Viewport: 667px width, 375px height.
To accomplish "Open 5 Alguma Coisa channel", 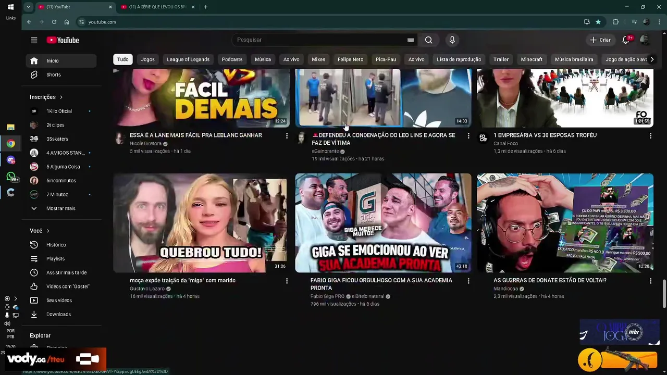I will point(61,167).
